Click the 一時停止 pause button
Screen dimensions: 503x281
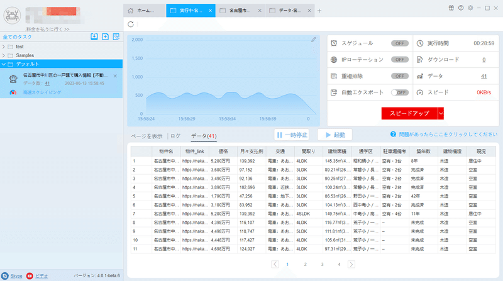point(292,135)
